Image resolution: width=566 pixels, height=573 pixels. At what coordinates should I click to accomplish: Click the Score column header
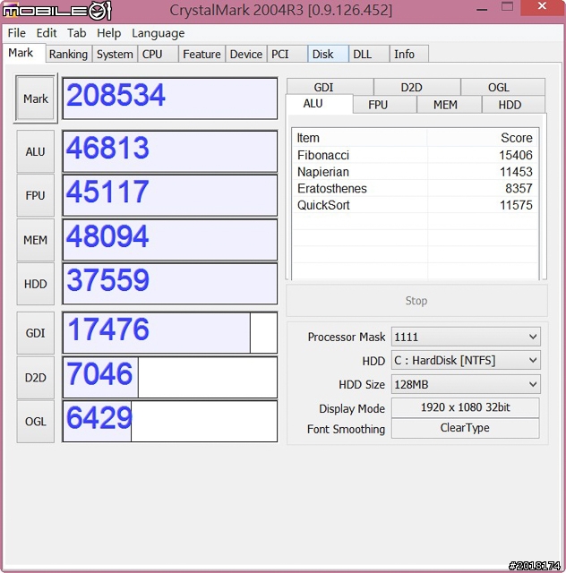coord(483,138)
